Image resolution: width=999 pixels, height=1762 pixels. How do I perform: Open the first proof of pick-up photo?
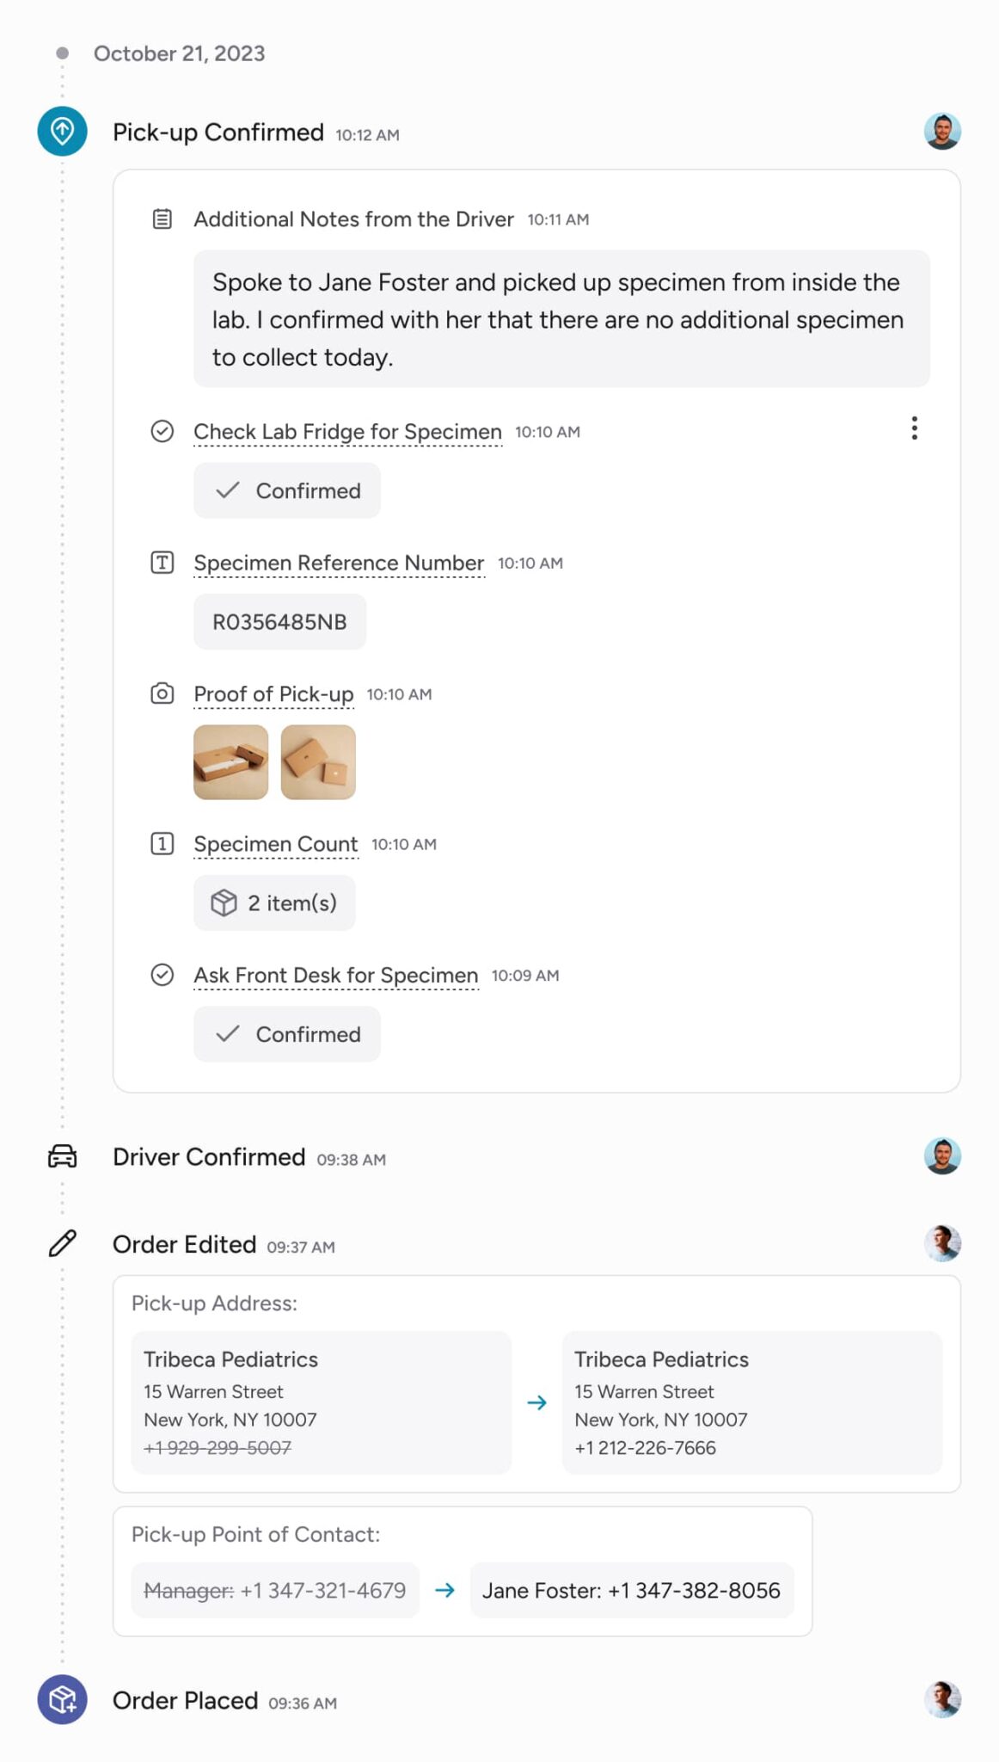coord(230,762)
